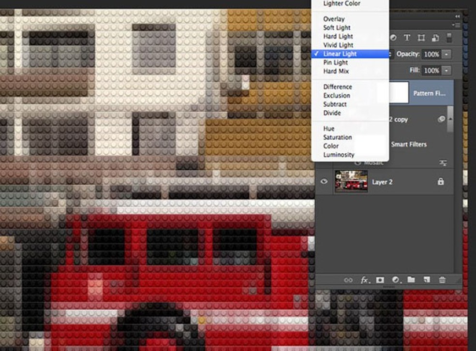Viewport: 476px width, 351px height.
Task: Click the Opacity label
Action: tap(408, 54)
